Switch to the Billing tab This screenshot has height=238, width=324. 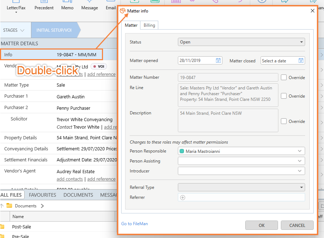click(149, 25)
